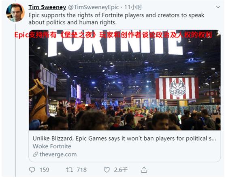The image size is (226, 178).
Task: Click the 'Woke Fortnite' card subtitle
Action: click(52, 146)
